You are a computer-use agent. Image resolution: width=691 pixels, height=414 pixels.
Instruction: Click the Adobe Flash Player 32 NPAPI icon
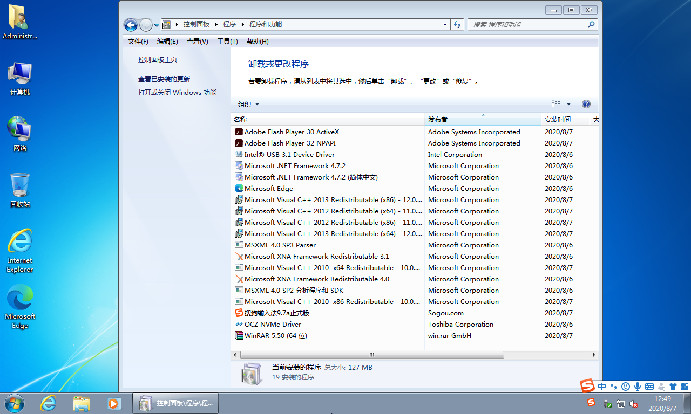(239, 143)
